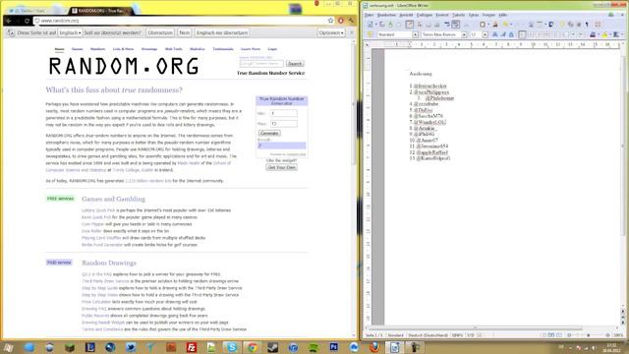Open Drawings in random.org navigation
Viewport: 629px width, 354px height.
click(149, 49)
